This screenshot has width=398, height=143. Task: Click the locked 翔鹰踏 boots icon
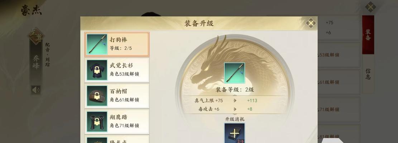(x=97, y=122)
